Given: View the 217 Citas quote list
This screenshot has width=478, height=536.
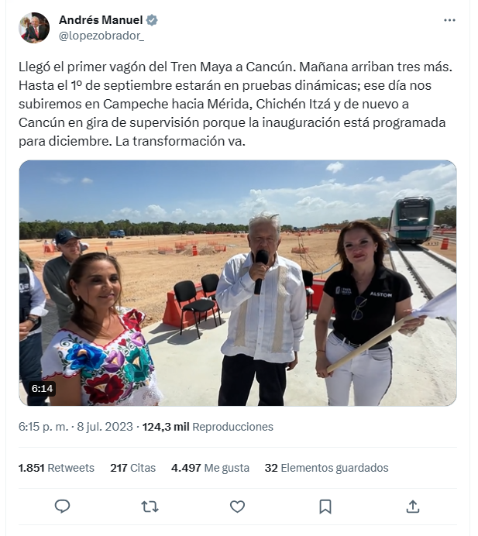Looking at the screenshot, I should pyautogui.click(x=132, y=468).
